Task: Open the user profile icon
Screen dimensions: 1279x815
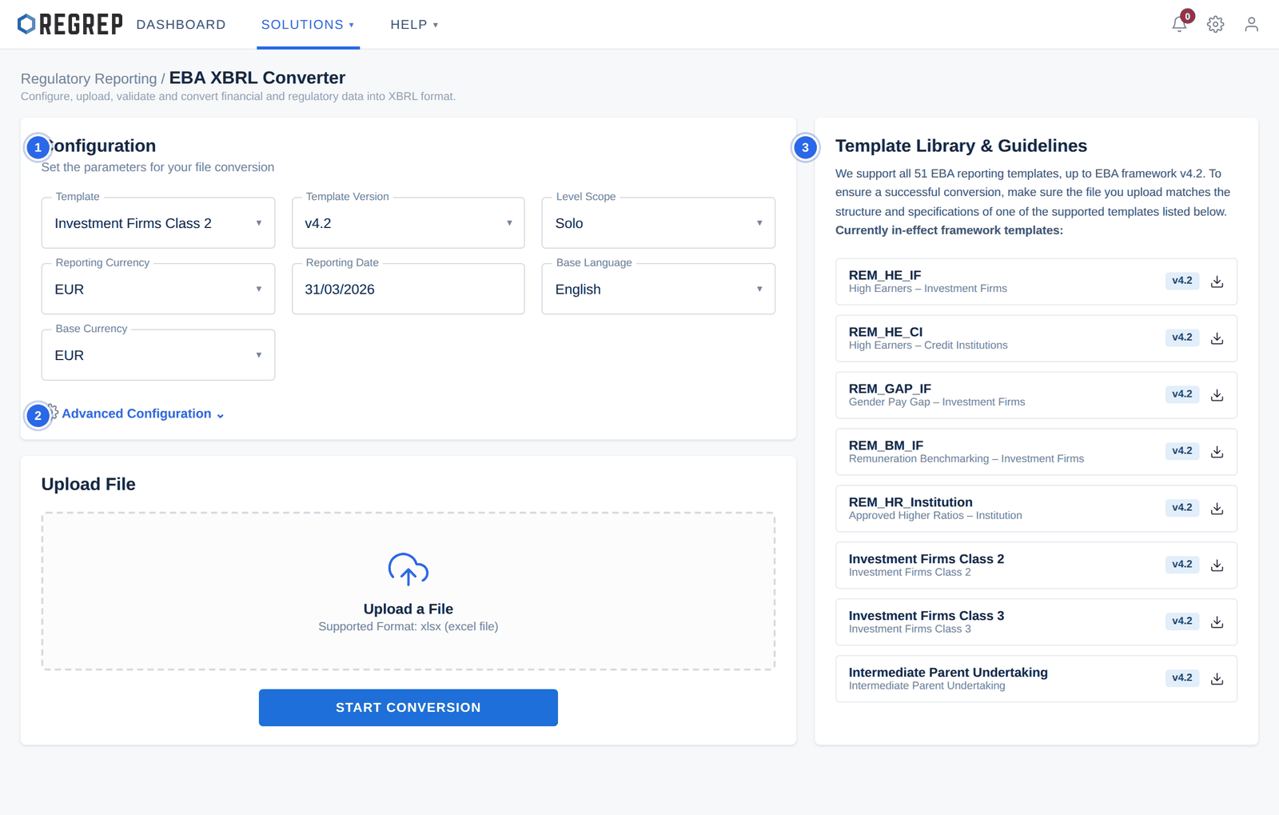Action: point(1251,25)
